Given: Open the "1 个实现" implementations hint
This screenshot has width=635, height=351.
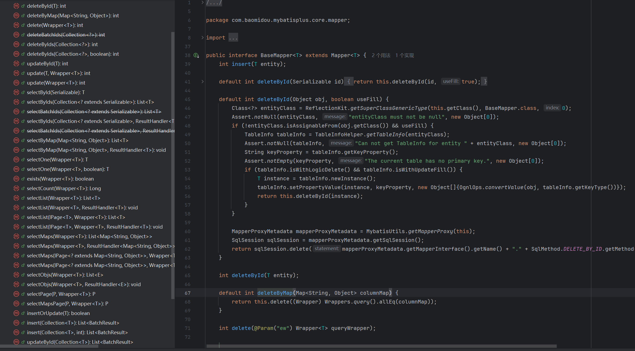Looking at the screenshot, I should click(x=404, y=55).
